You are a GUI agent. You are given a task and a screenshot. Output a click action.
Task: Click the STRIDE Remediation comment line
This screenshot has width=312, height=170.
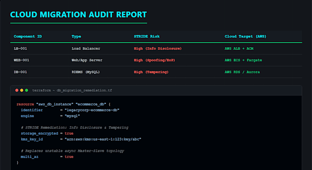75,127
